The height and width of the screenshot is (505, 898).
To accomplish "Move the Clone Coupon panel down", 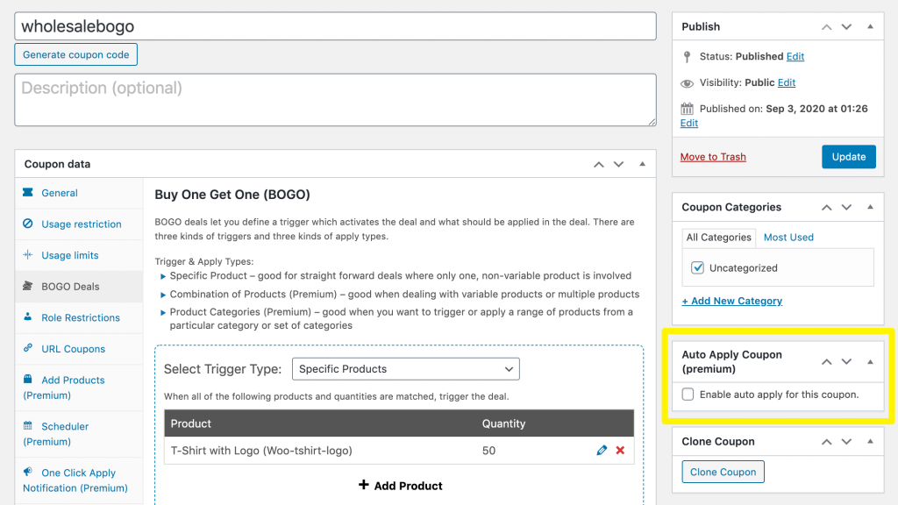I will 846,442.
